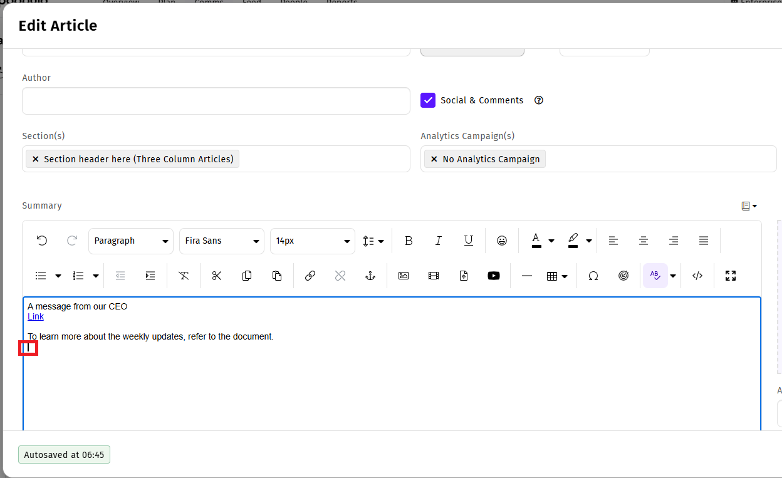
Task: Insert an image into summary
Action: click(x=404, y=276)
